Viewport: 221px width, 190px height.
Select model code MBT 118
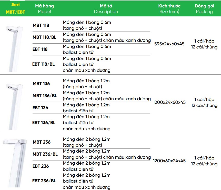point(41,25)
